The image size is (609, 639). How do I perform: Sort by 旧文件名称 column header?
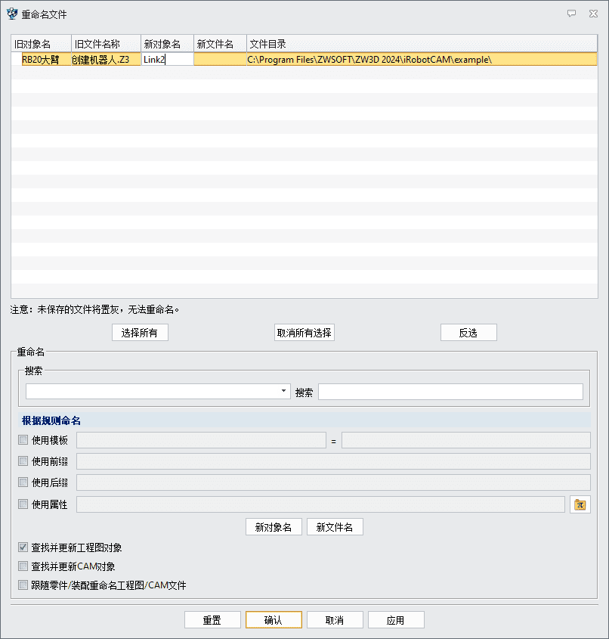pyautogui.click(x=107, y=44)
